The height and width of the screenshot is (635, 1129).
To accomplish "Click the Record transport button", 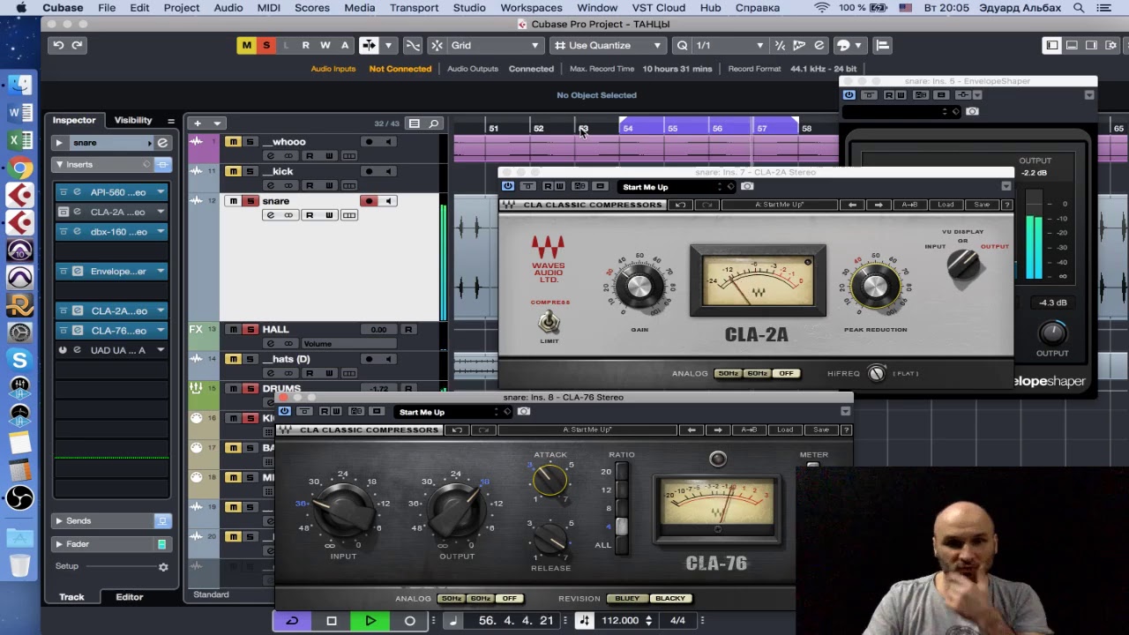I will (409, 621).
